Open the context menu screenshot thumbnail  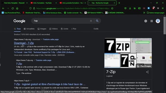click(x=141, y=45)
